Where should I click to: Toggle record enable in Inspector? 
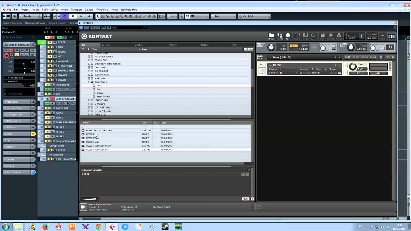(6, 56)
